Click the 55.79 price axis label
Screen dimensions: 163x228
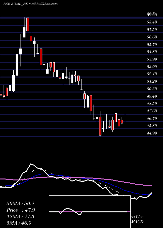152,44
